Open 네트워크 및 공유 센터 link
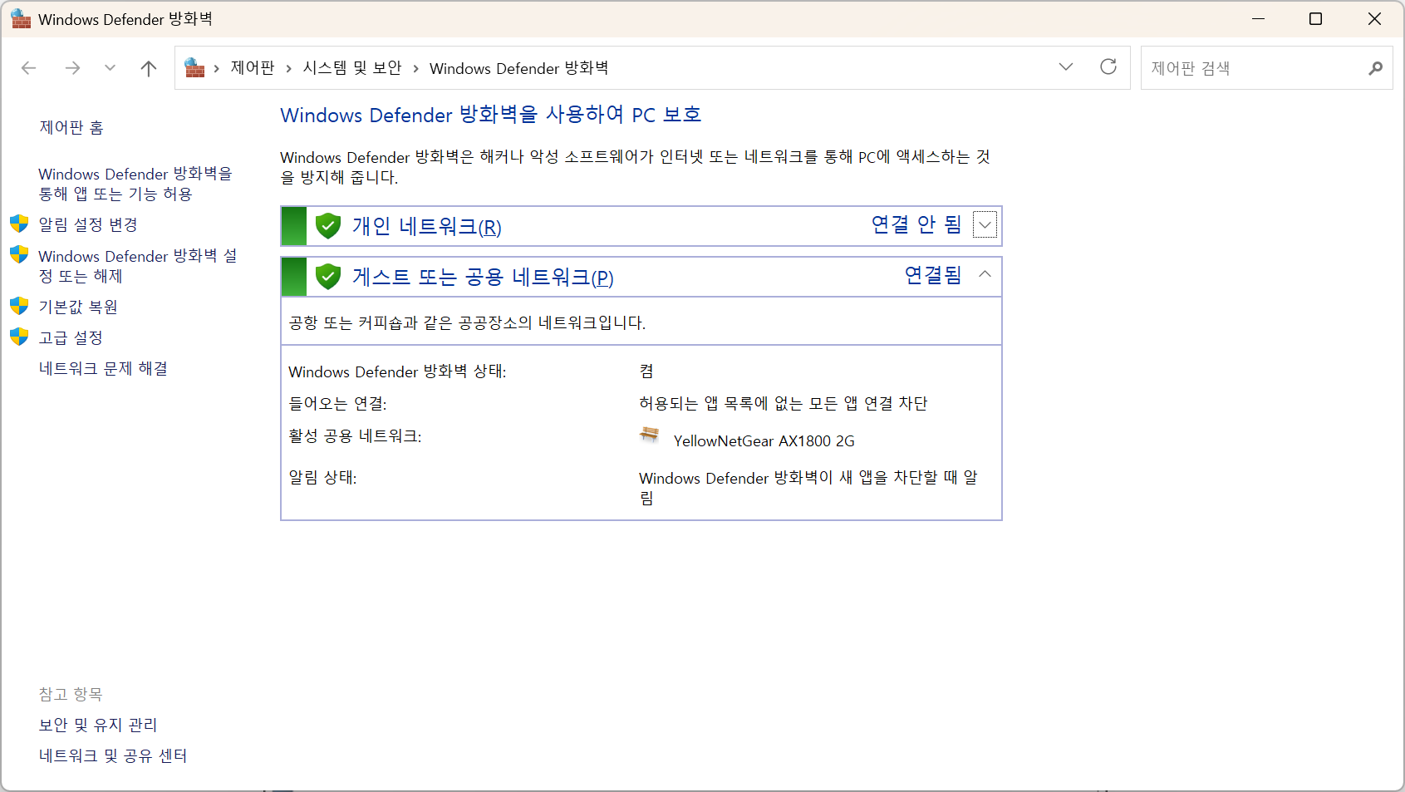Screen dimensions: 1405x792 coord(113,755)
